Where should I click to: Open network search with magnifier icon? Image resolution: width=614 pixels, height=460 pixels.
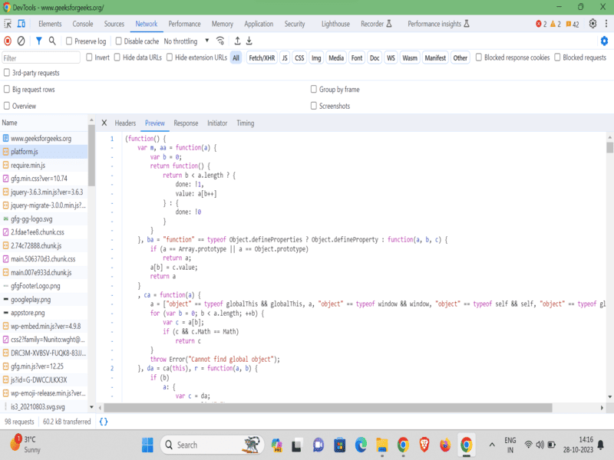[x=52, y=41]
